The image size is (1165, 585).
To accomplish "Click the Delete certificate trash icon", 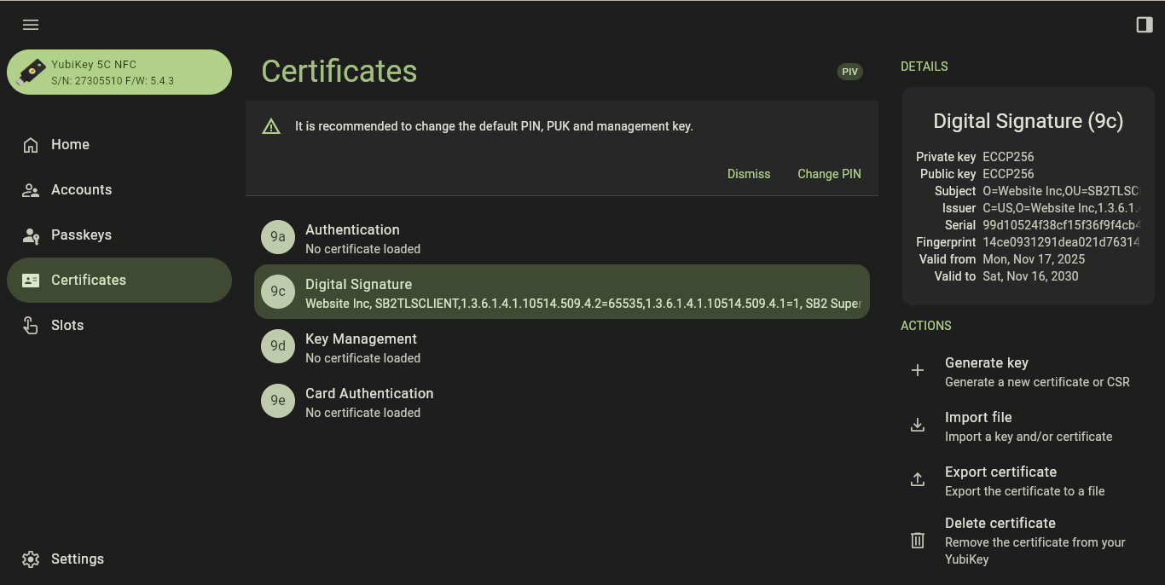I will (x=918, y=540).
